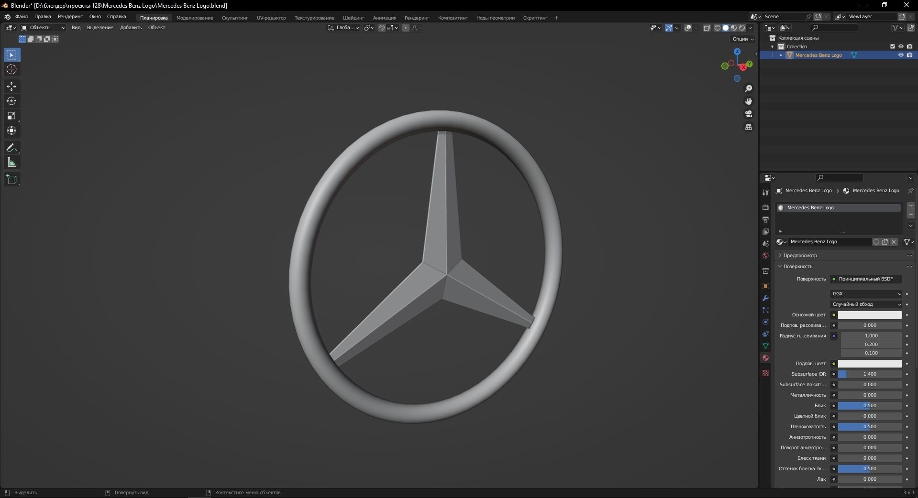This screenshot has height=498, width=918.
Task: Select the Move tool in the toolbar
Action: [x=11, y=87]
